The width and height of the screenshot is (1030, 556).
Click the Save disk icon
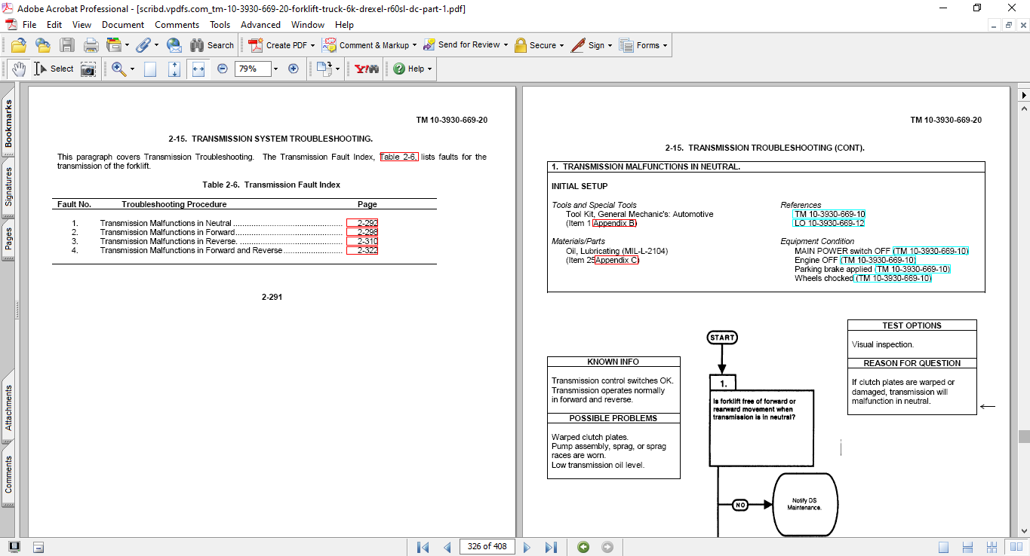(x=67, y=45)
